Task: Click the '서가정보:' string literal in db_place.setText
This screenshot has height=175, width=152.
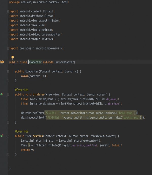Action: point(55,117)
